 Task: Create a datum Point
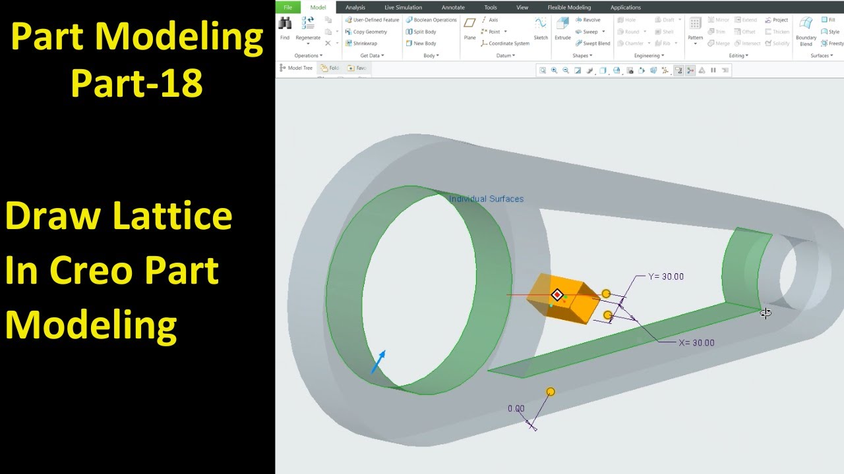point(491,32)
